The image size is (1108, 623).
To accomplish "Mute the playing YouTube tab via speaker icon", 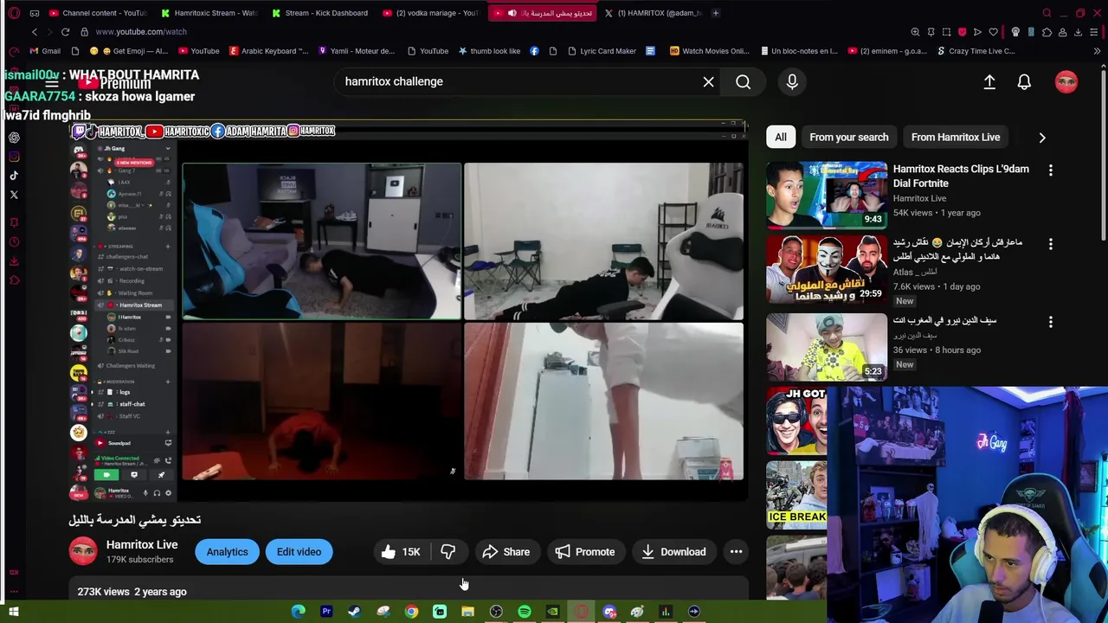I will (512, 13).
